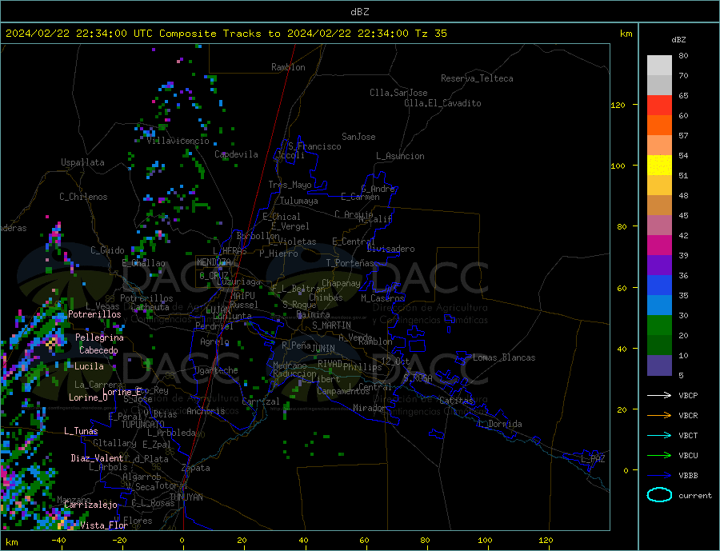Click the 'Cabecedo' pink label
Viewport: 720px width, 551px height.
pyautogui.click(x=98, y=351)
